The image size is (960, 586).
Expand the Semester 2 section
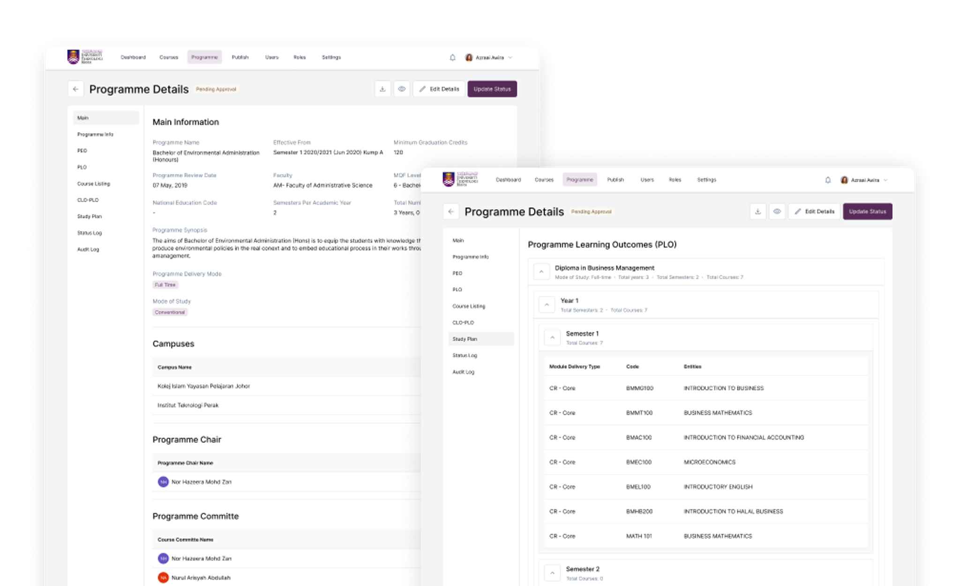coord(552,573)
